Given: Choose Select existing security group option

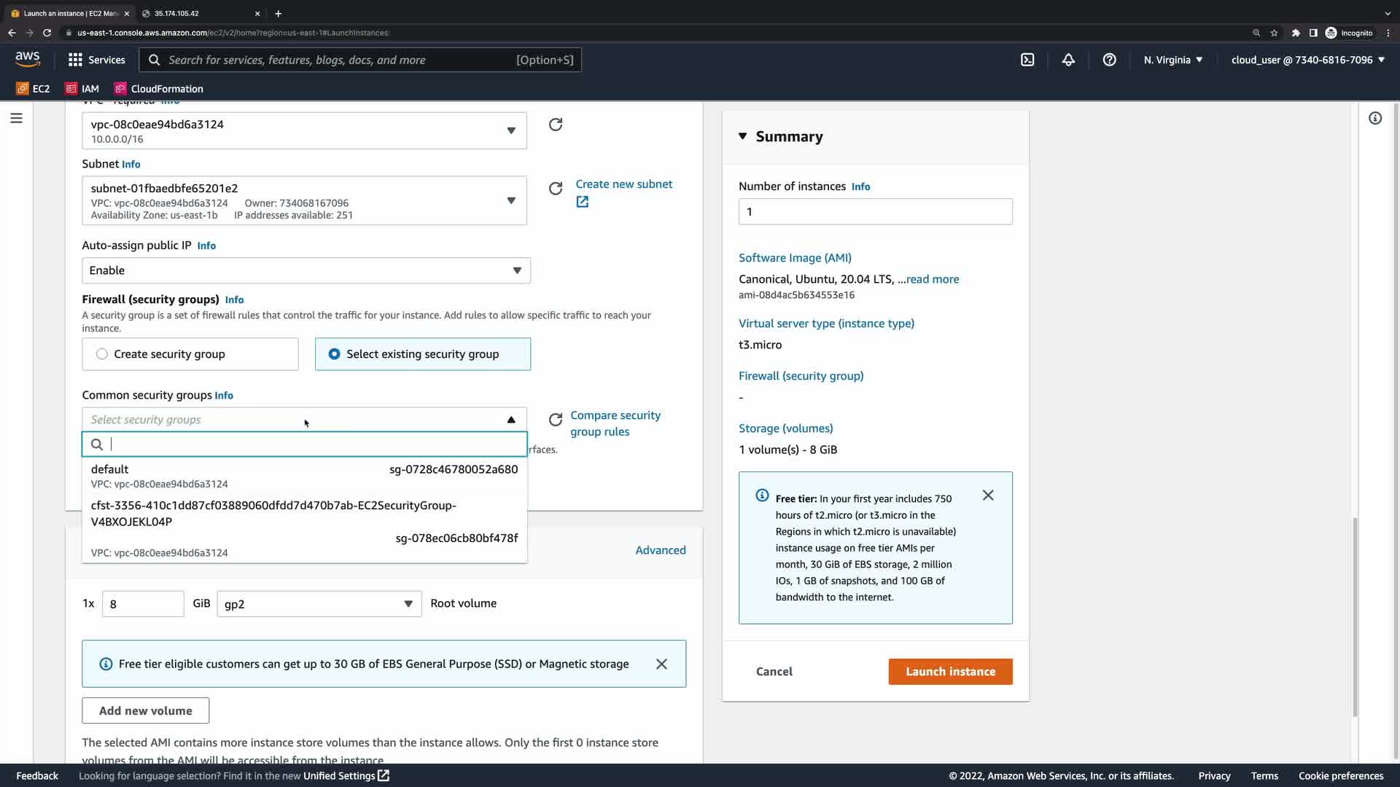Looking at the screenshot, I should (334, 354).
